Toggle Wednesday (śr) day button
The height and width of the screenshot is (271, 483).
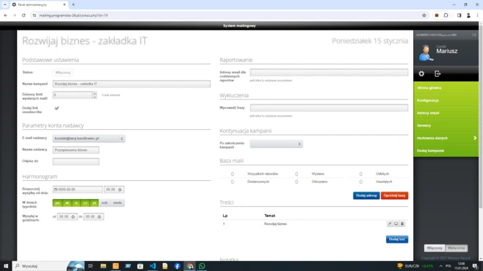click(x=76, y=203)
